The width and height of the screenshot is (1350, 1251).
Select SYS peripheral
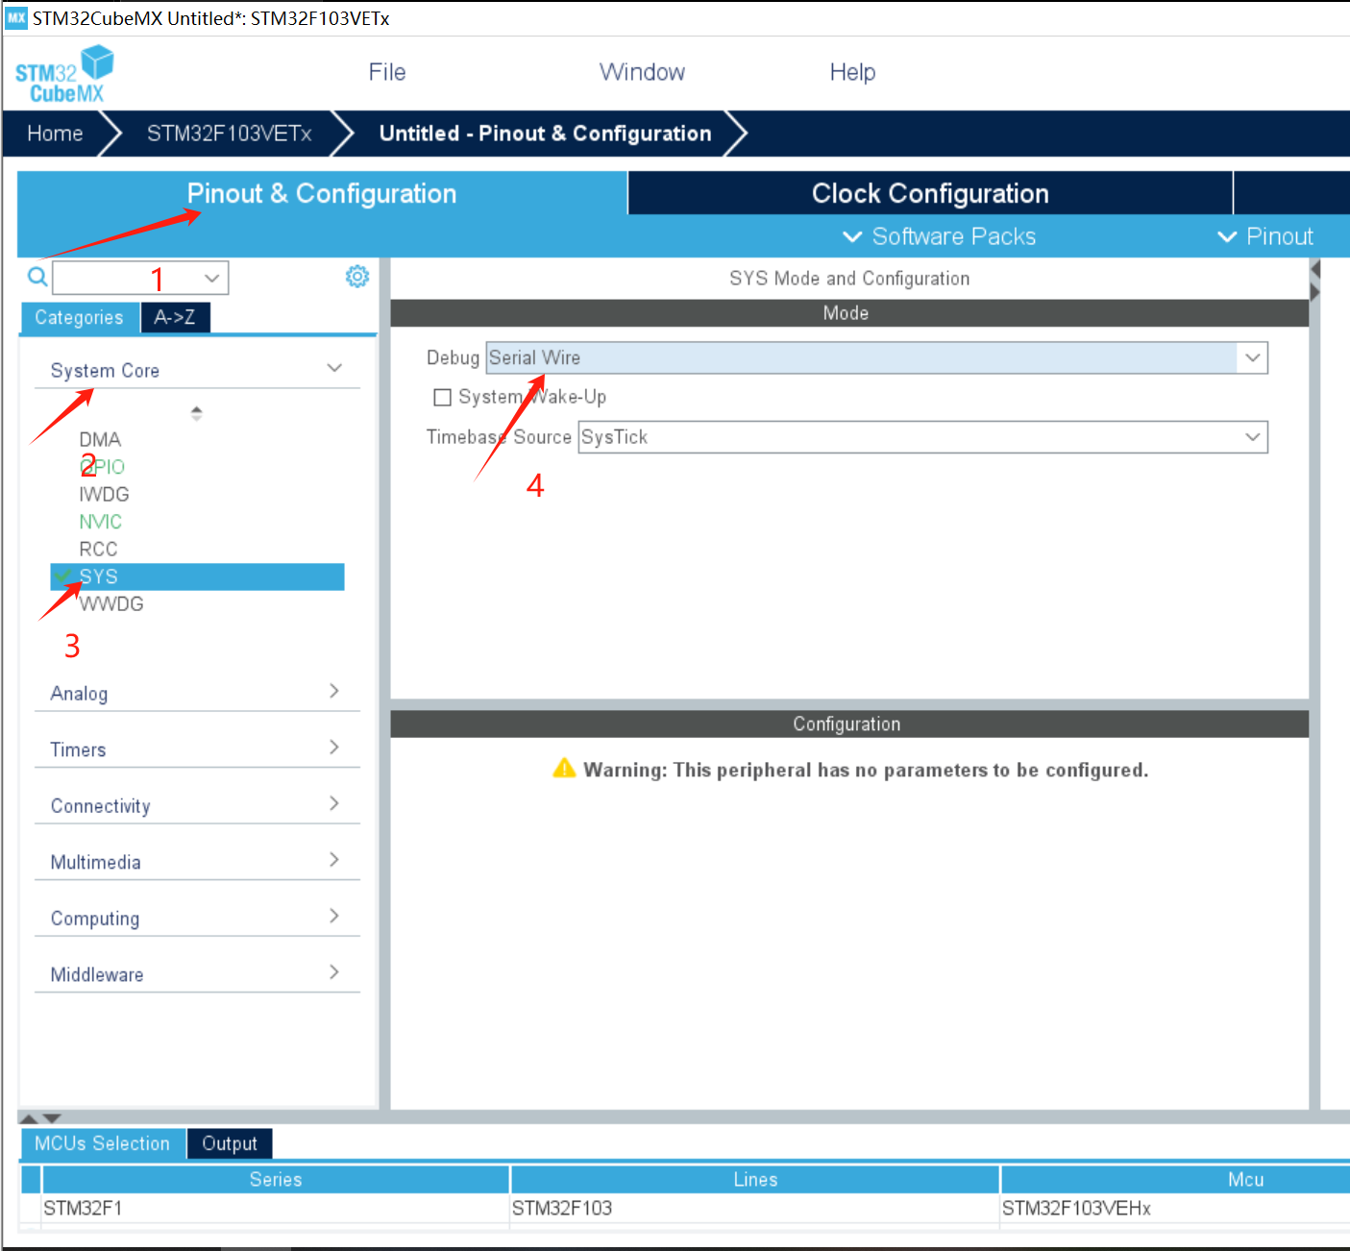[197, 576]
